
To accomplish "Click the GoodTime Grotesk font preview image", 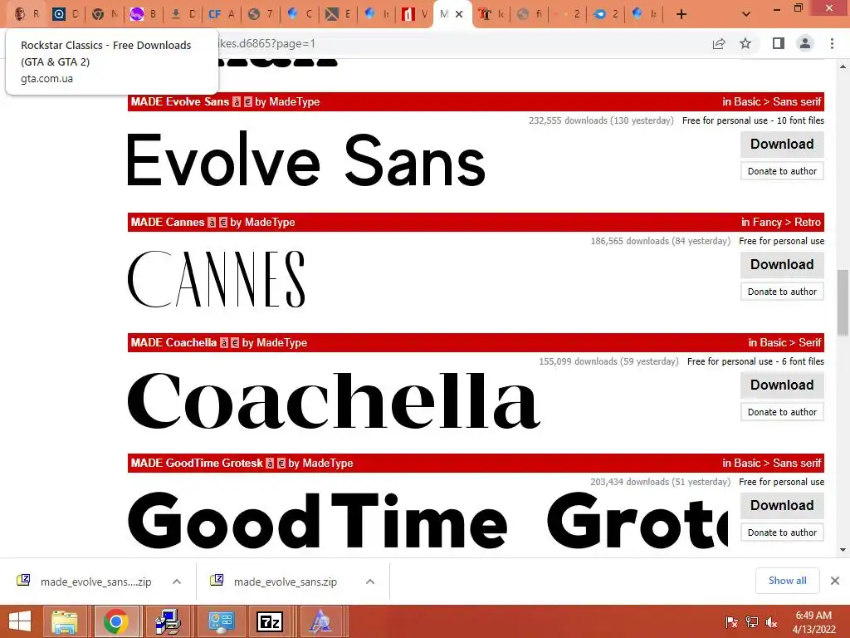I will [x=427, y=520].
